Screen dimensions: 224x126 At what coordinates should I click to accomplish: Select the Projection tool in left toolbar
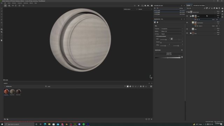pyautogui.click(x=2, y=14)
